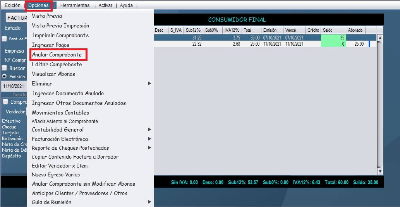400x207 pixels.
Task: Click the FACTUR button at top left
Action: pyautogui.click(x=16, y=18)
